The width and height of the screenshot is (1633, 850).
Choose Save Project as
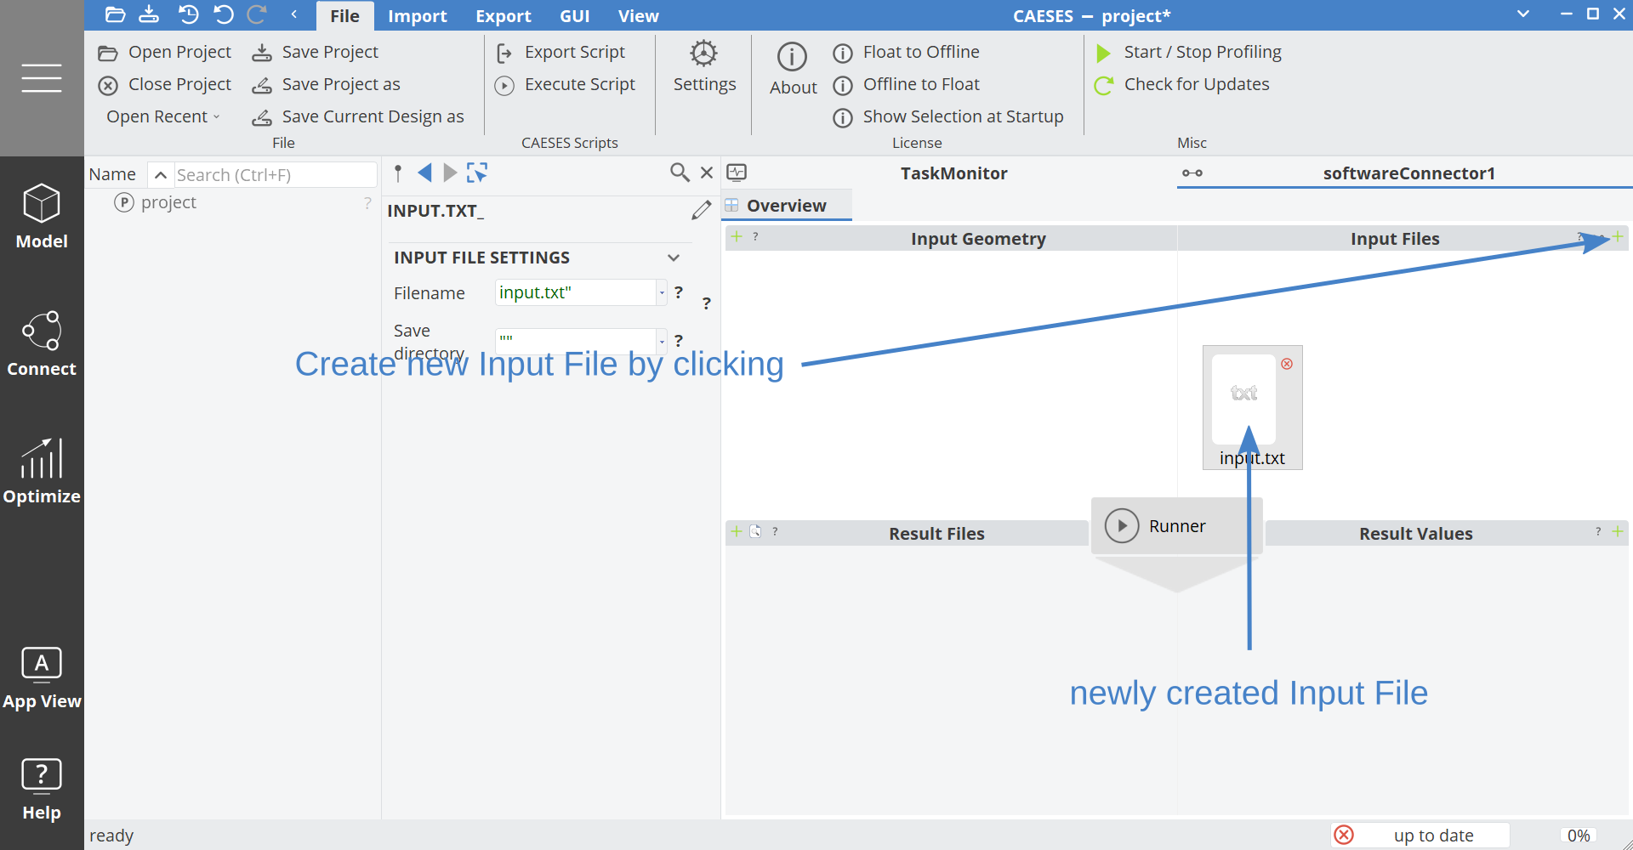[x=326, y=84]
